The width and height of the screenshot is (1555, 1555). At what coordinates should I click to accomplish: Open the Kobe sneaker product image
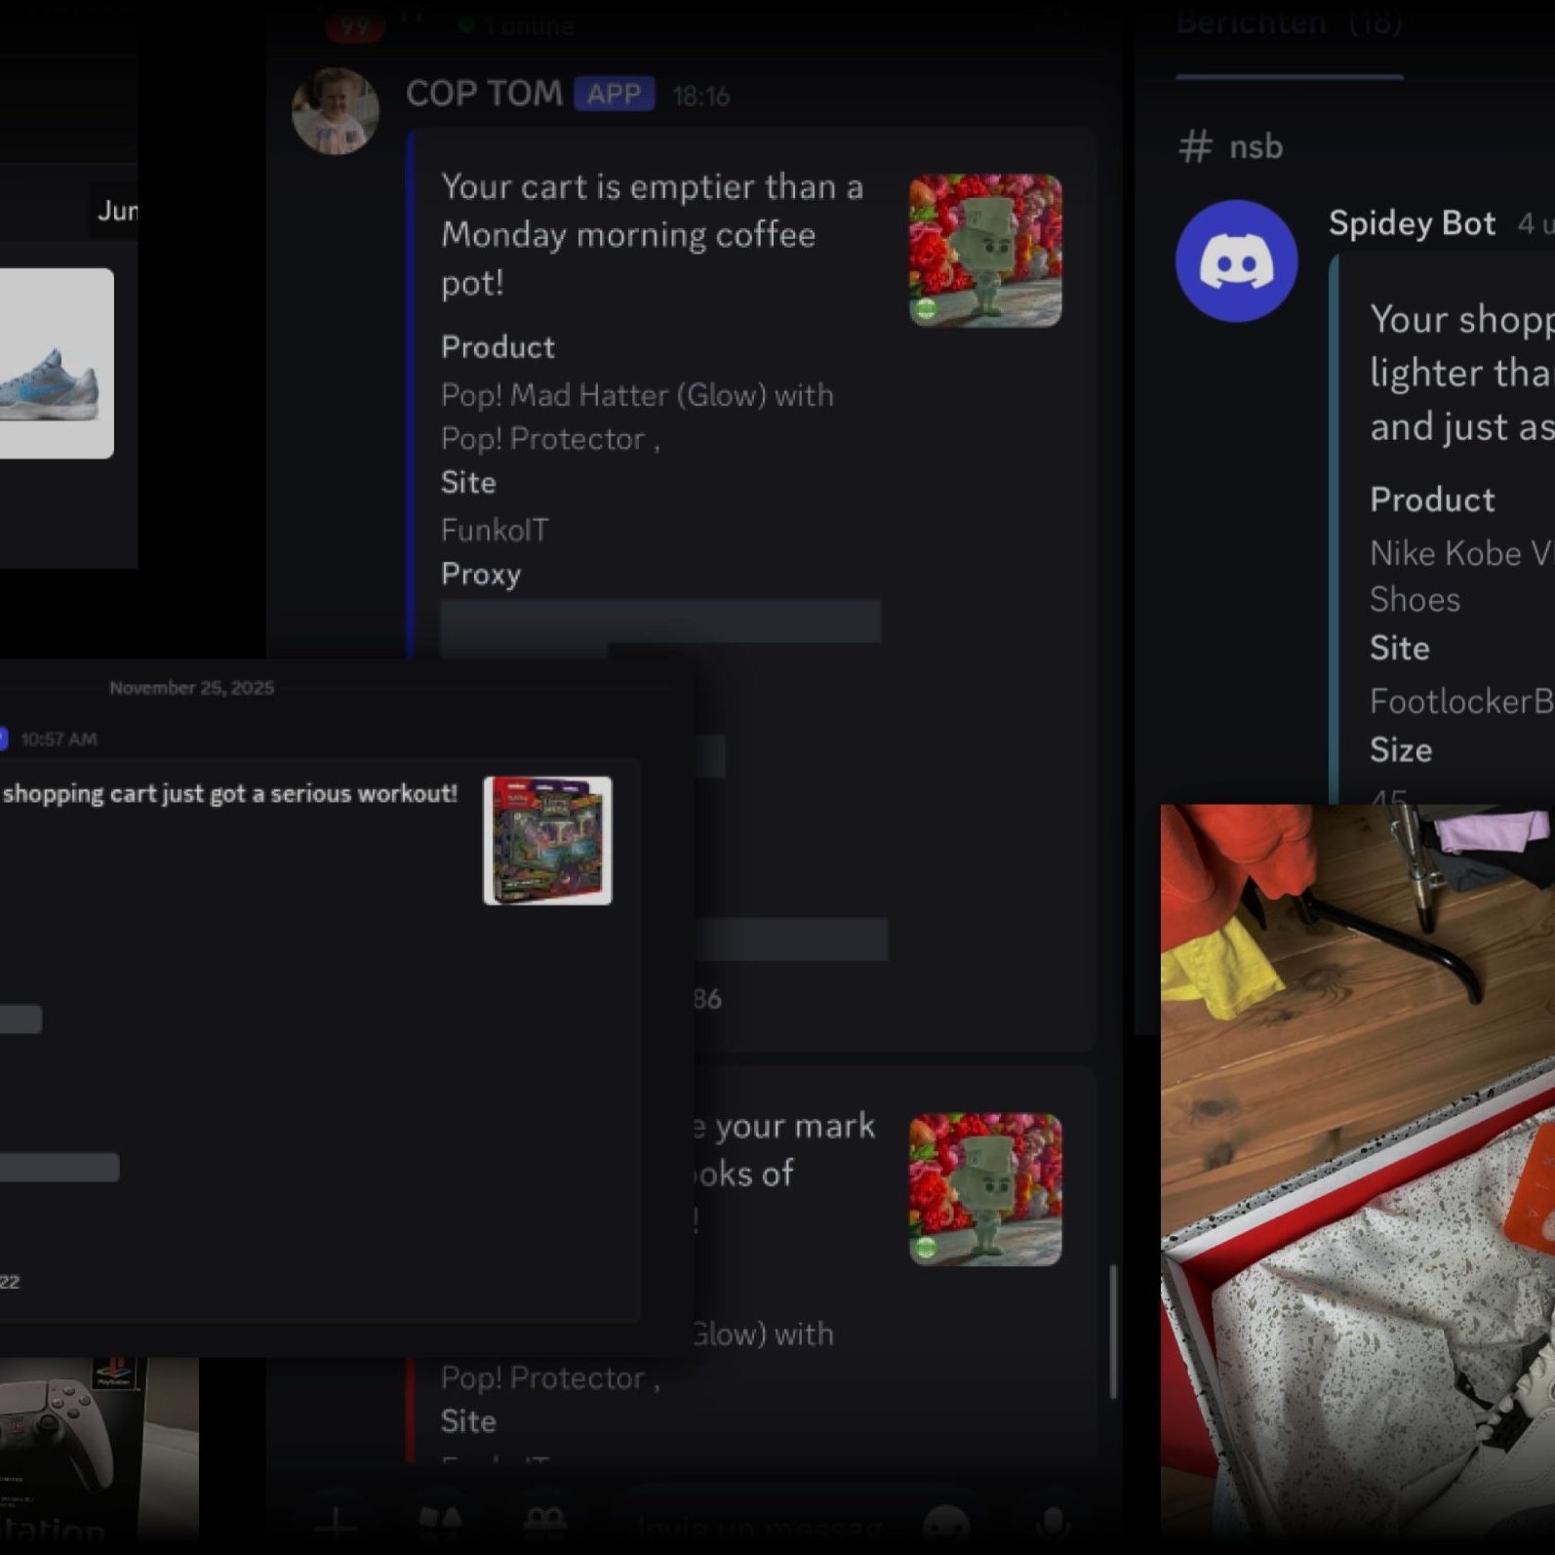[x=57, y=363]
